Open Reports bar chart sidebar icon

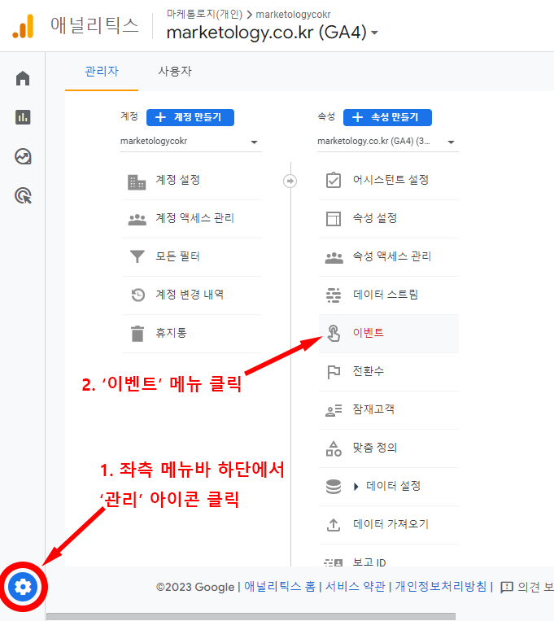click(x=23, y=117)
